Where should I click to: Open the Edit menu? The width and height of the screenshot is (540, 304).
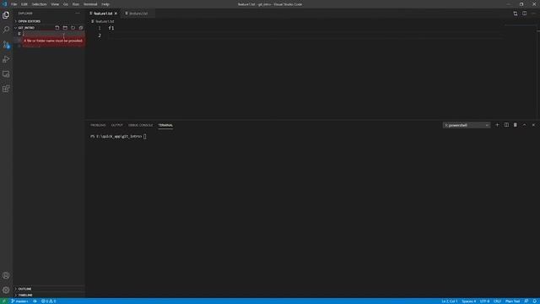24,4
